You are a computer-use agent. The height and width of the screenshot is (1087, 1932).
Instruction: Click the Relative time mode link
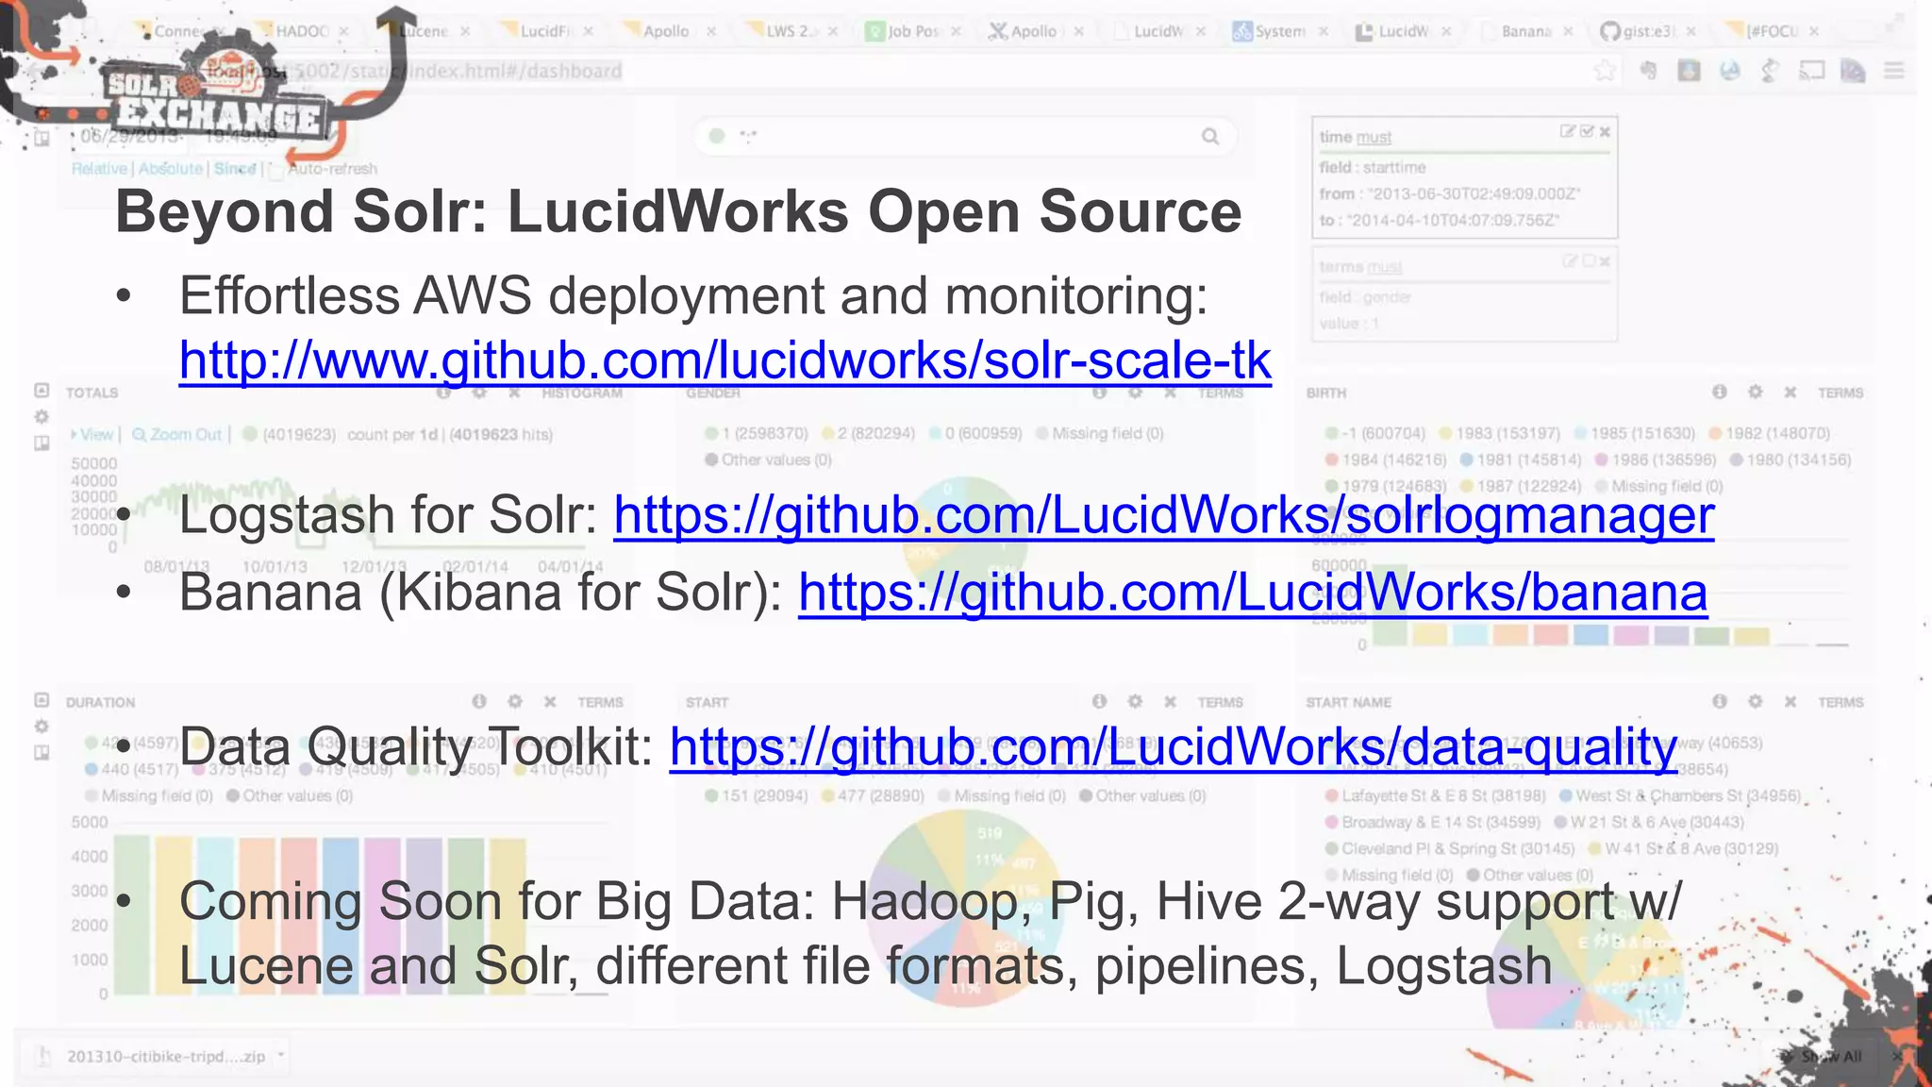pyautogui.click(x=99, y=168)
